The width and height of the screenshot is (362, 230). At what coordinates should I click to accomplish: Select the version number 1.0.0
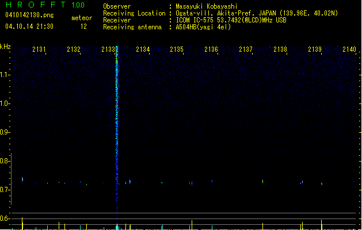(78, 5)
